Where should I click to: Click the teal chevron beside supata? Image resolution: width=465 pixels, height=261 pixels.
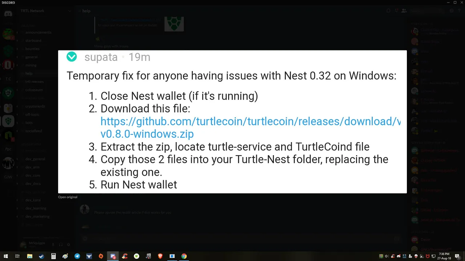[x=72, y=57]
